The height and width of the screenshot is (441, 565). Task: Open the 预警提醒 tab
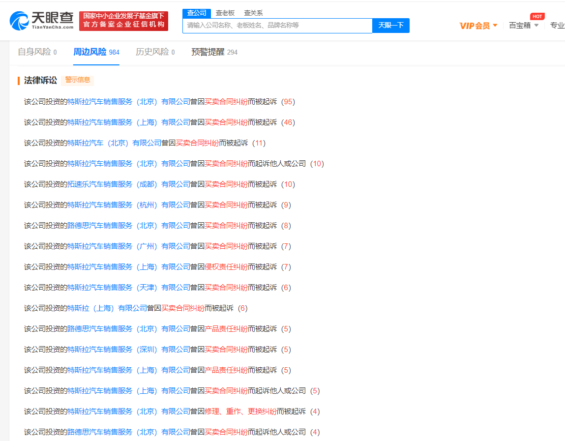(214, 52)
